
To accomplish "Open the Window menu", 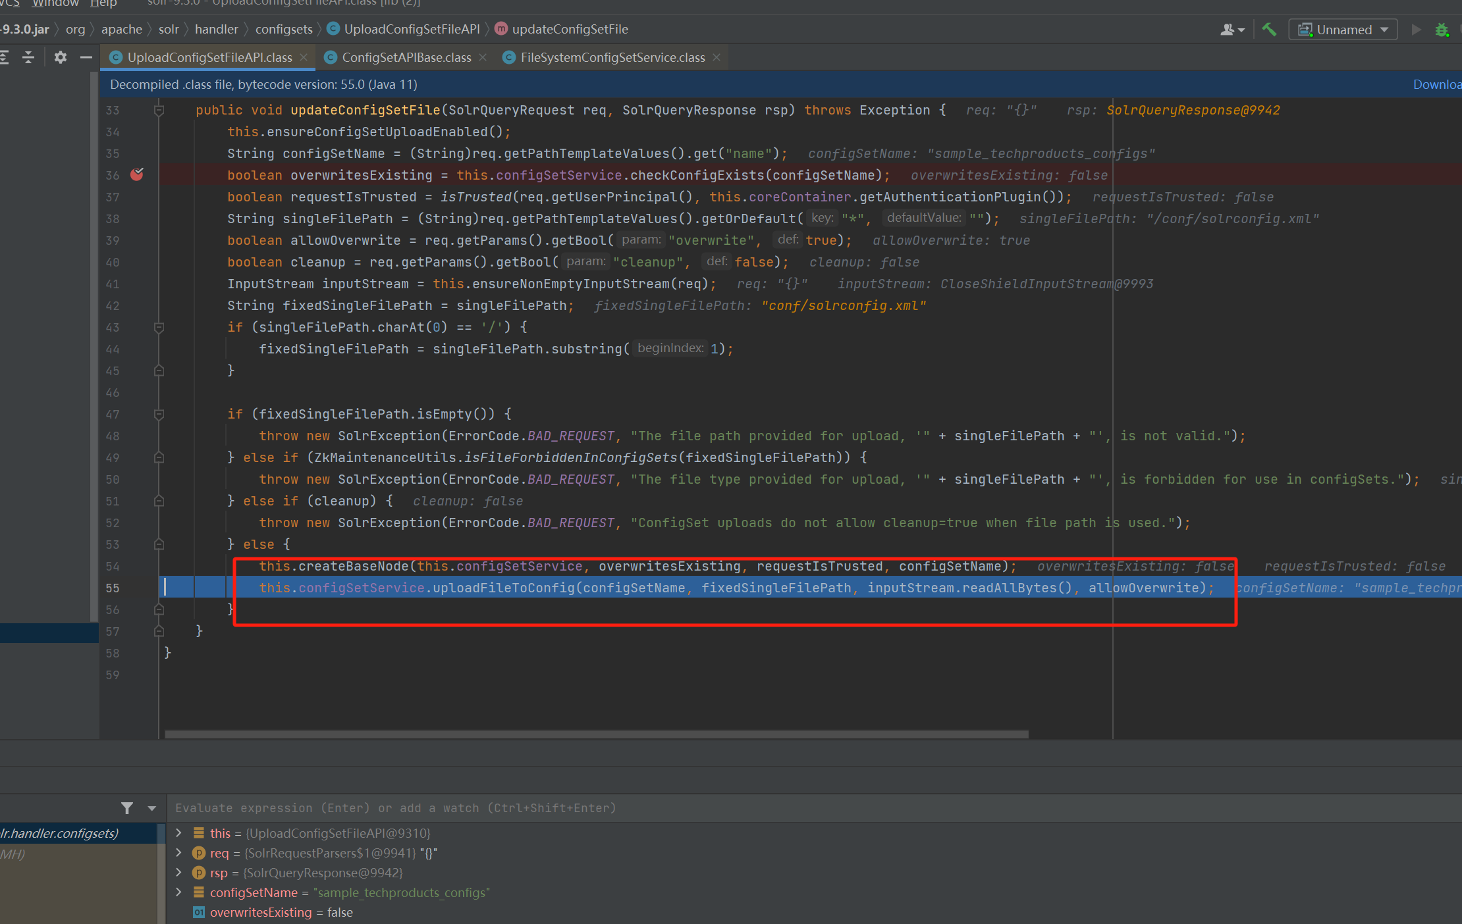I will coord(55,3).
